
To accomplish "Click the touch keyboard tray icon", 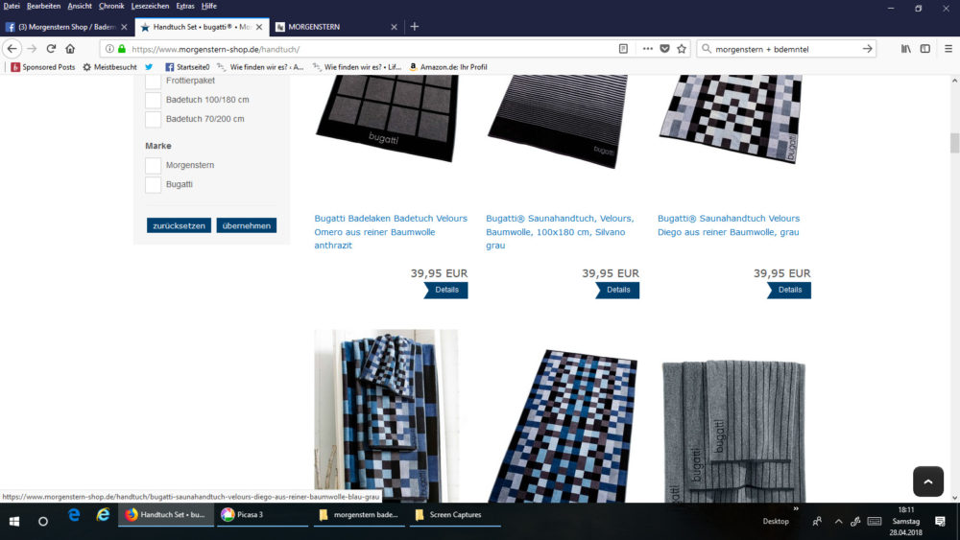I will 875,522.
